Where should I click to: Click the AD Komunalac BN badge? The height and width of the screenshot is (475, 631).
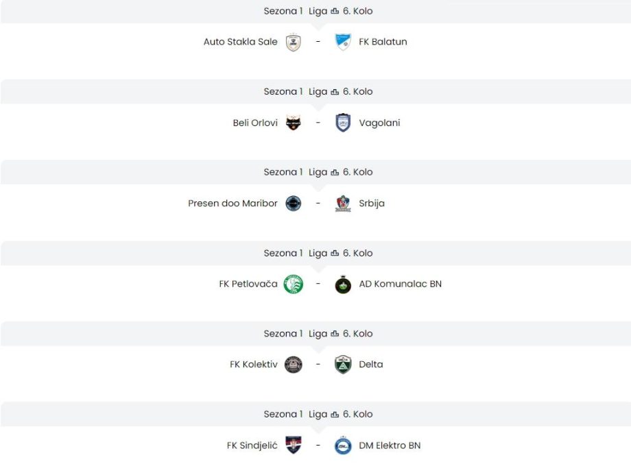point(343,284)
